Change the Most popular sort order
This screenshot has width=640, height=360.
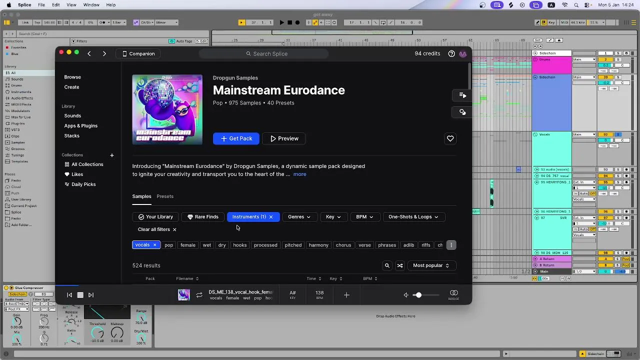(x=431, y=265)
